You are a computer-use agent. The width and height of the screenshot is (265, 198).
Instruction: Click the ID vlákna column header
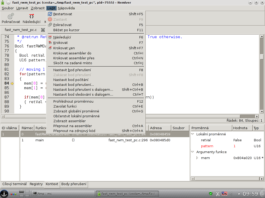point(10,128)
